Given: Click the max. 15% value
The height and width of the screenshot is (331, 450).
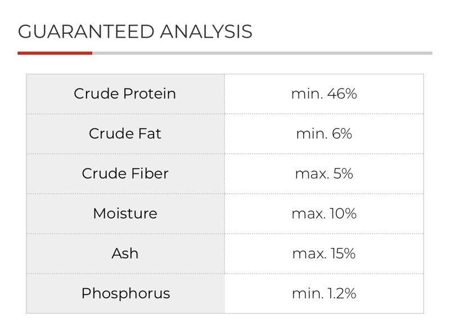Looking at the screenshot, I should [x=324, y=253].
